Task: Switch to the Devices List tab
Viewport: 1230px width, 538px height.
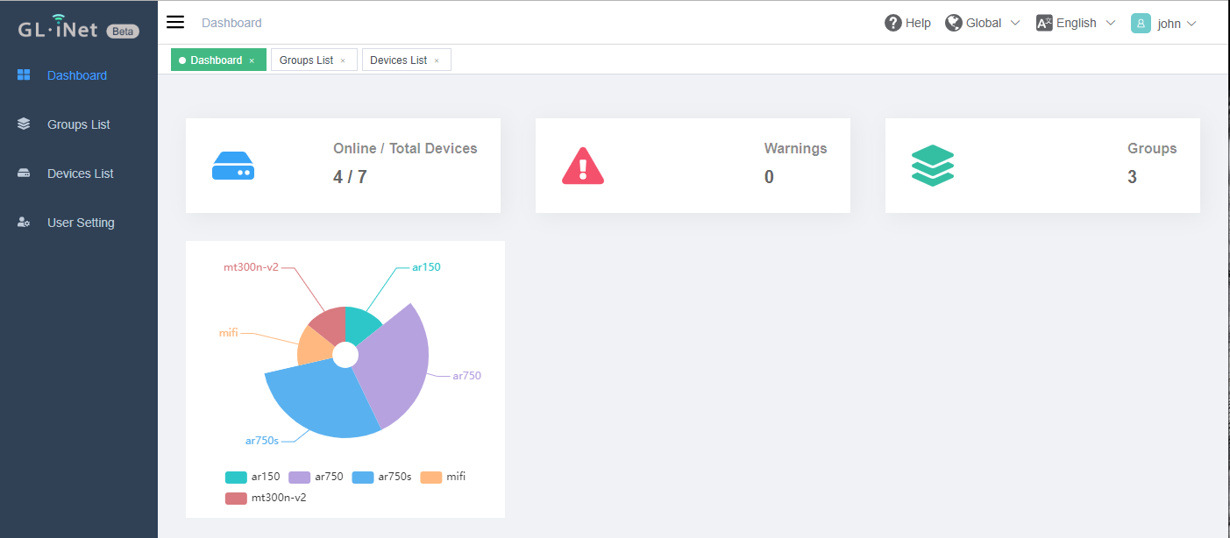Action: 406,60
